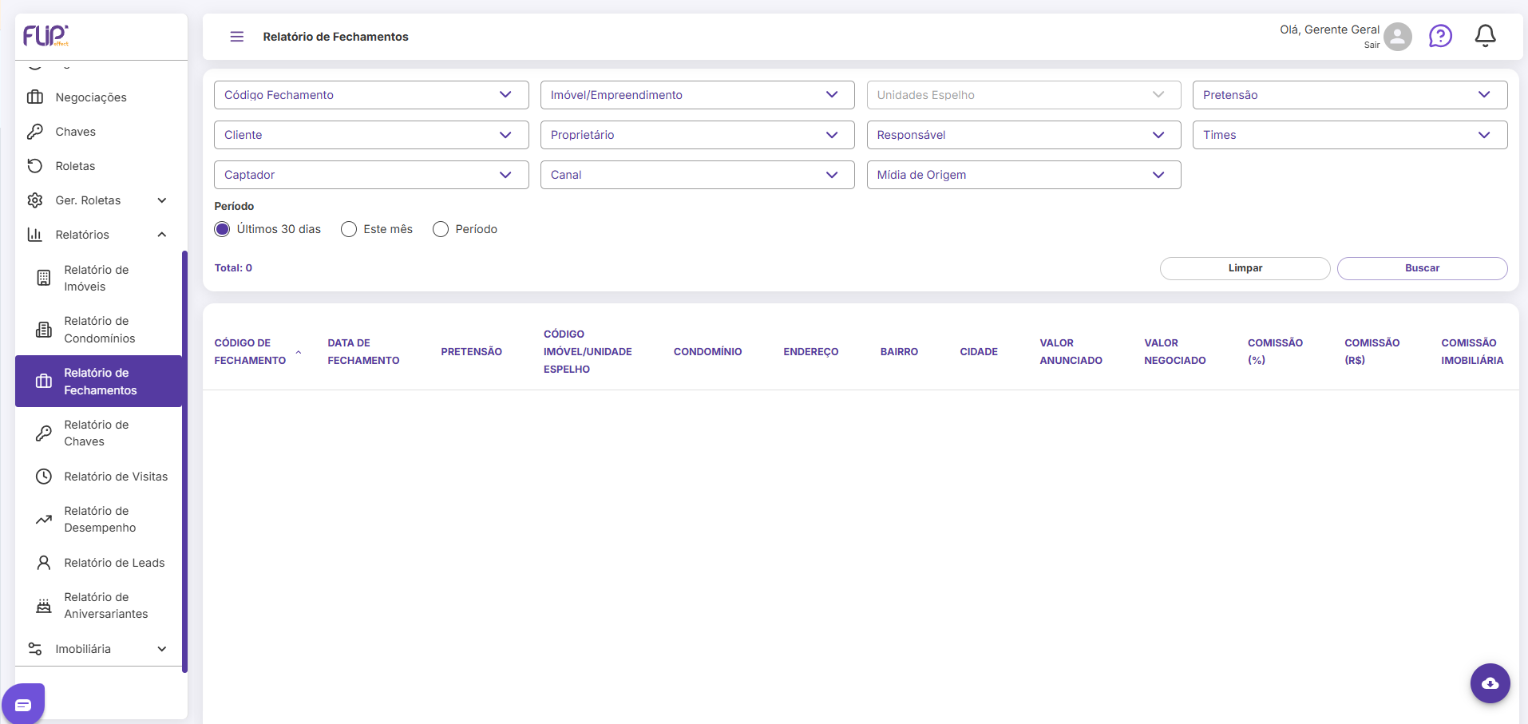The height and width of the screenshot is (724, 1528).
Task: Click the Limpar button
Action: (x=1245, y=268)
